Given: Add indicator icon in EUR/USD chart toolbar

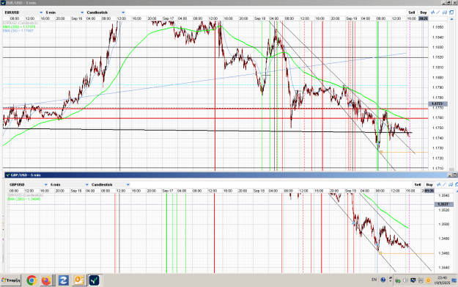Looking at the screenshot, I should (x=433, y=12).
